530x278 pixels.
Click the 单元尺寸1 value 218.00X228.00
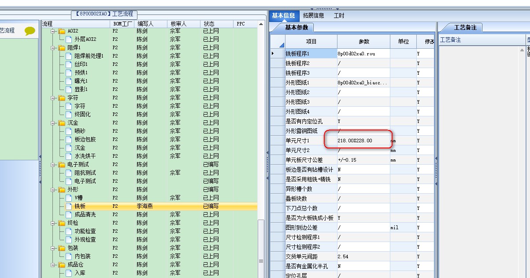(x=355, y=141)
